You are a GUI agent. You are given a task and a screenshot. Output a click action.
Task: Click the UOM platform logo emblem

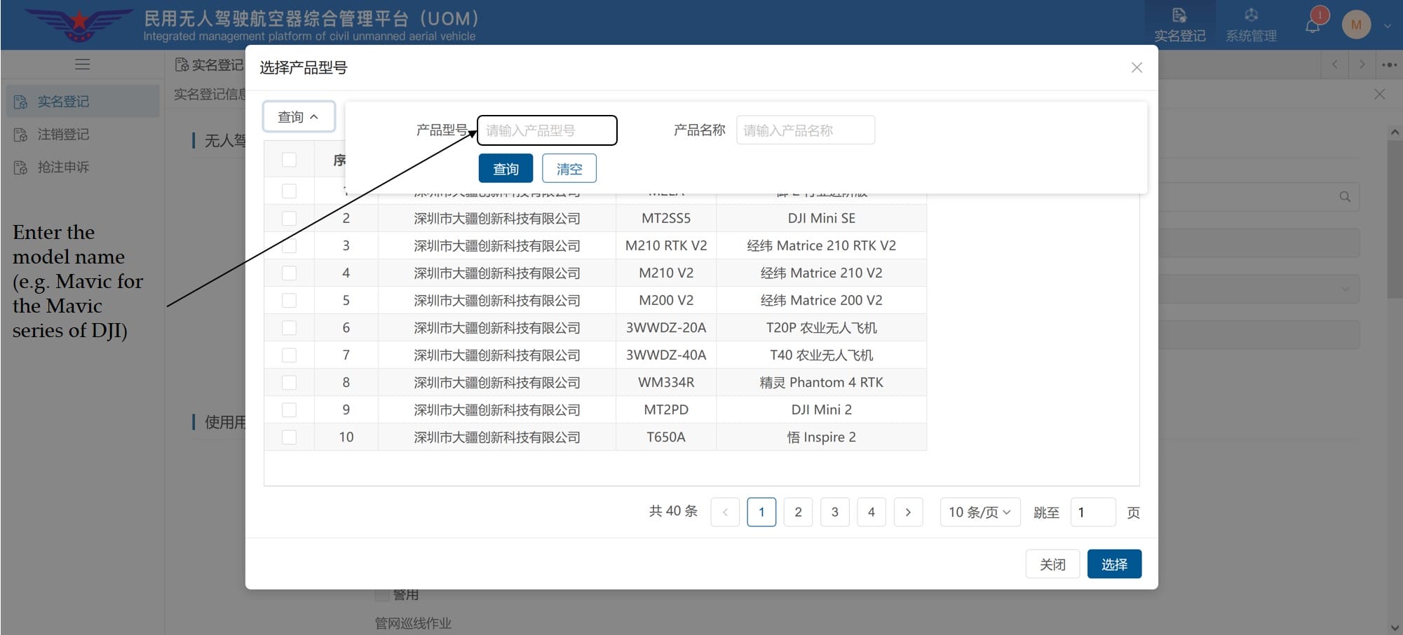(x=79, y=24)
